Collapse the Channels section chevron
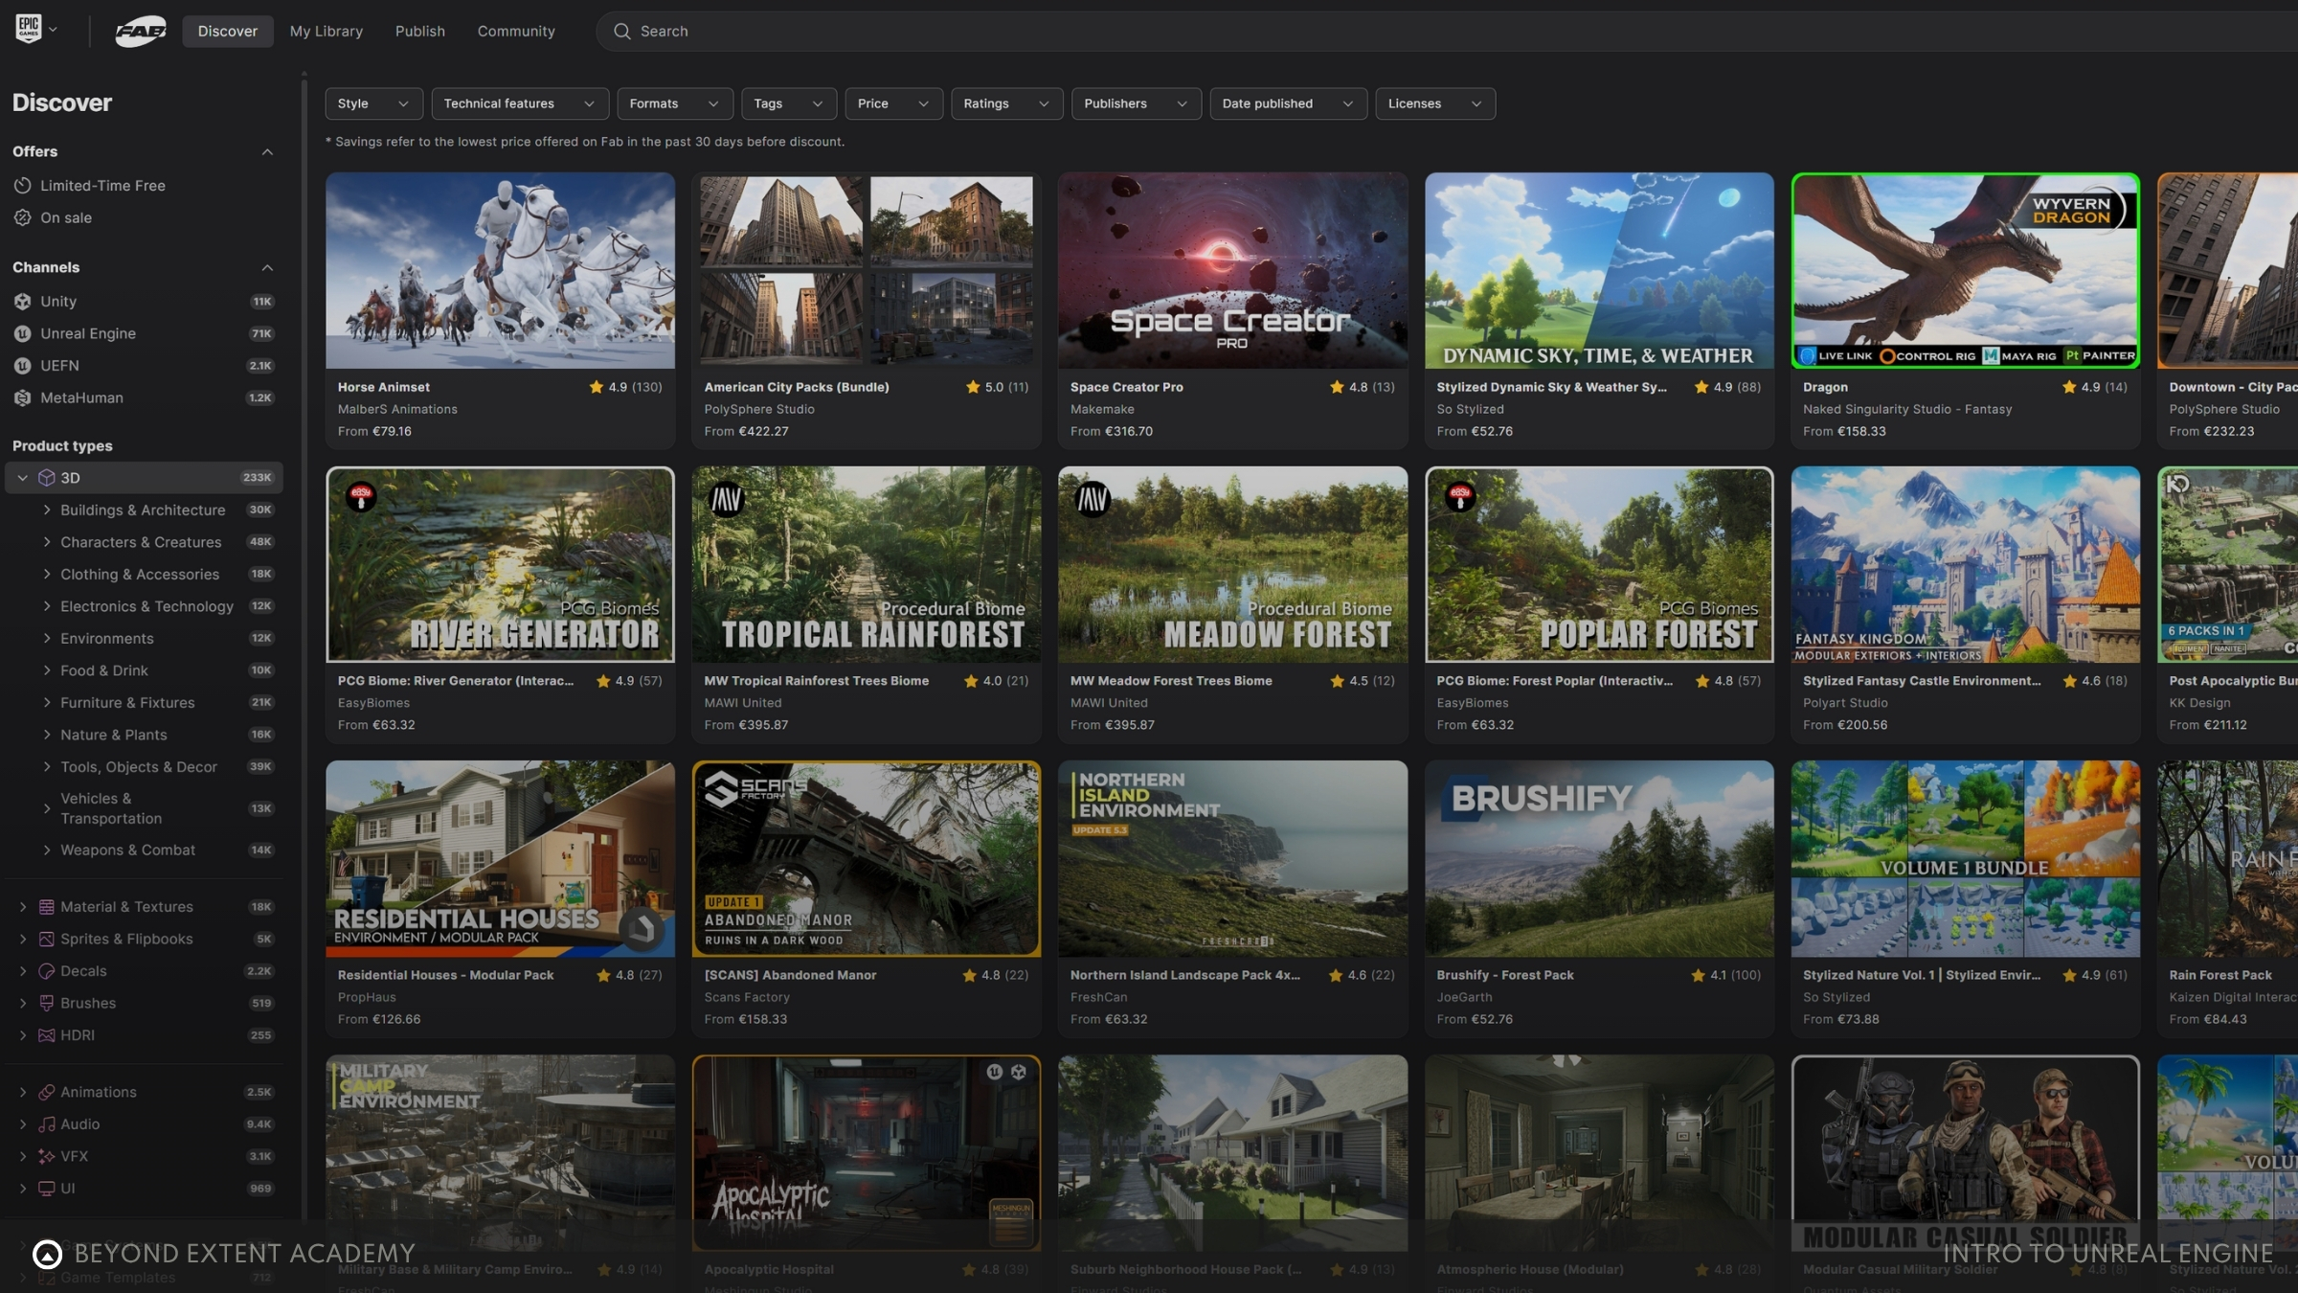Image resolution: width=2298 pixels, height=1293 pixels. [x=267, y=267]
